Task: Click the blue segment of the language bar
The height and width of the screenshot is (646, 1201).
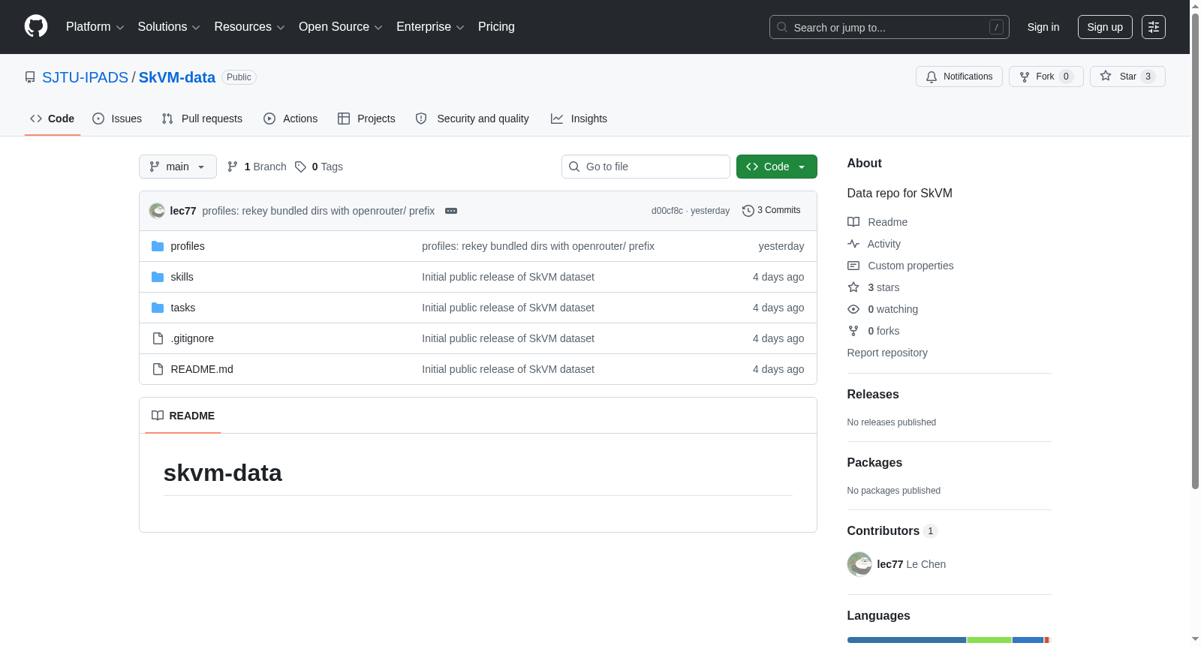Action: (x=907, y=640)
